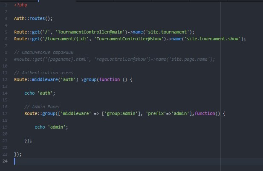The image size is (263, 171).
Task: Click line number 9 in the gutter
Action: tap(6, 59)
